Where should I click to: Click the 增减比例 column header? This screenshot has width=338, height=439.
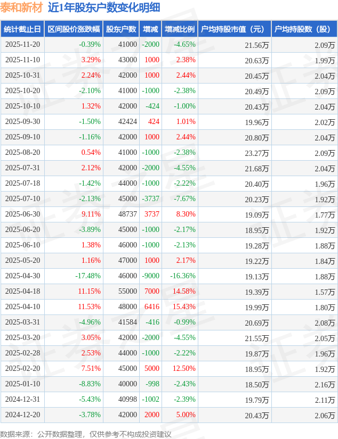pyautogui.click(x=180, y=29)
